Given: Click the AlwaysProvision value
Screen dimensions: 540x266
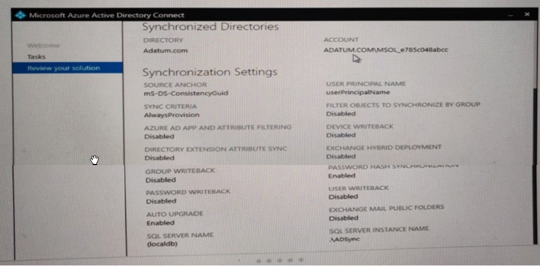Looking at the screenshot, I should 171,115.
